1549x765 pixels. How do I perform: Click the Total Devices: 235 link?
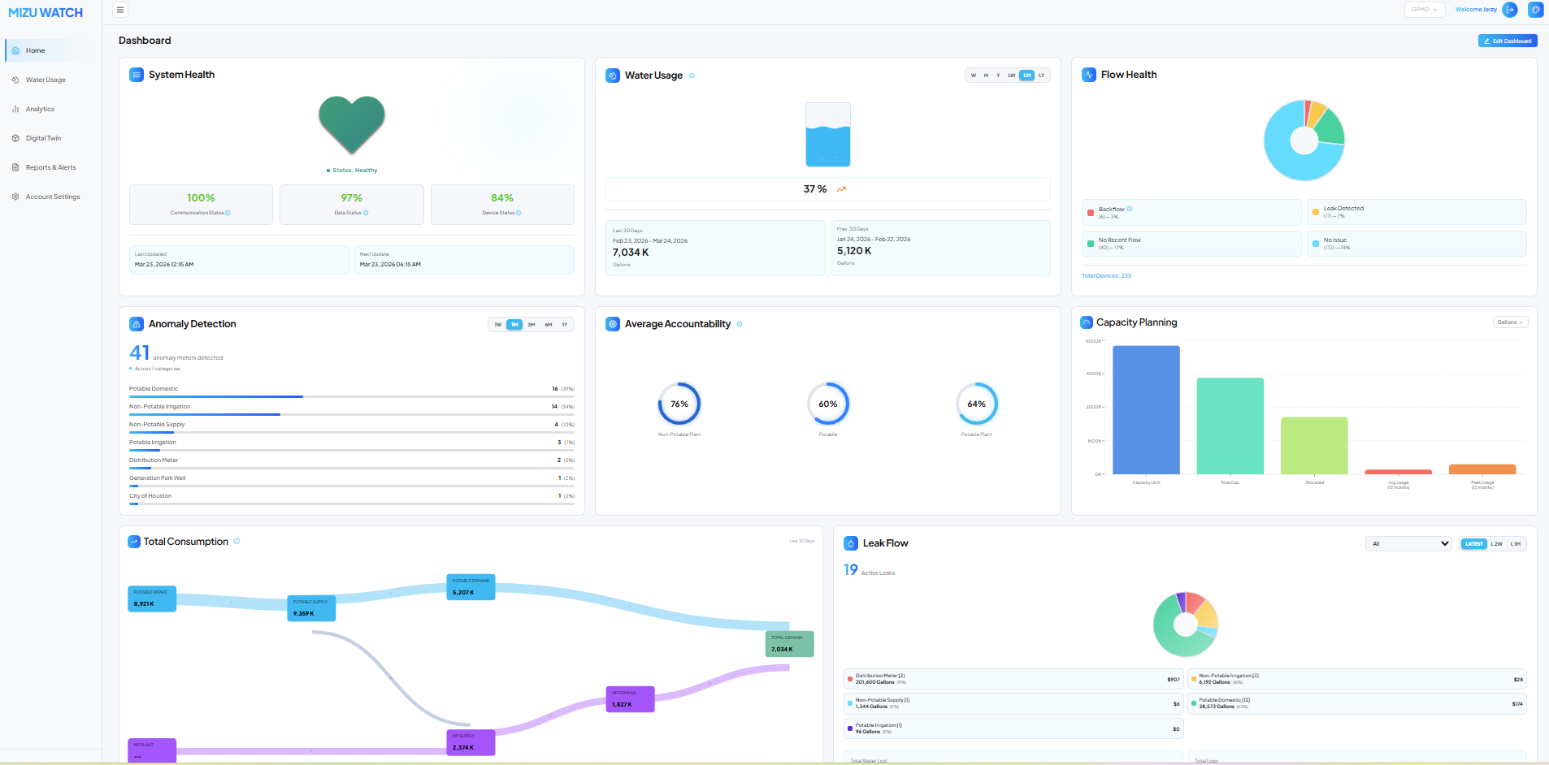(x=1106, y=276)
